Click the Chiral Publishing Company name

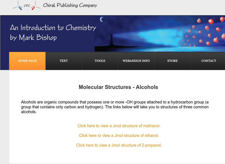tap(70, 5)
